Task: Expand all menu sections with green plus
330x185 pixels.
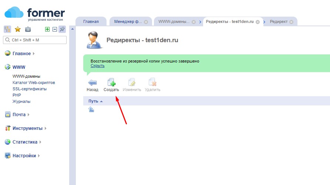Action: (47, 29)
